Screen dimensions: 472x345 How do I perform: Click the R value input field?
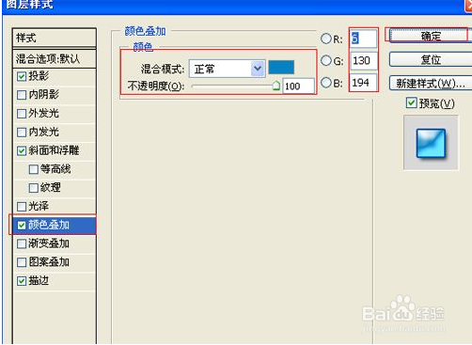(x=363, y=39)
